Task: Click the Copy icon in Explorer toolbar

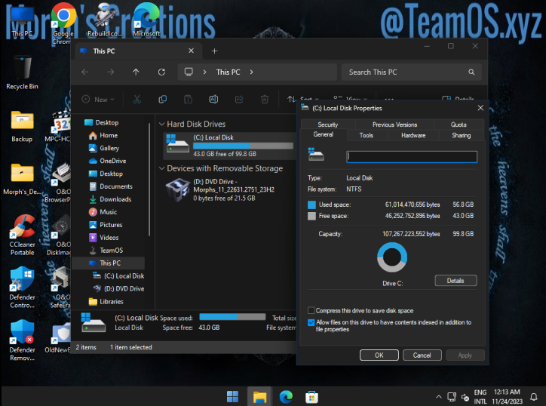Action: [162, 100]
